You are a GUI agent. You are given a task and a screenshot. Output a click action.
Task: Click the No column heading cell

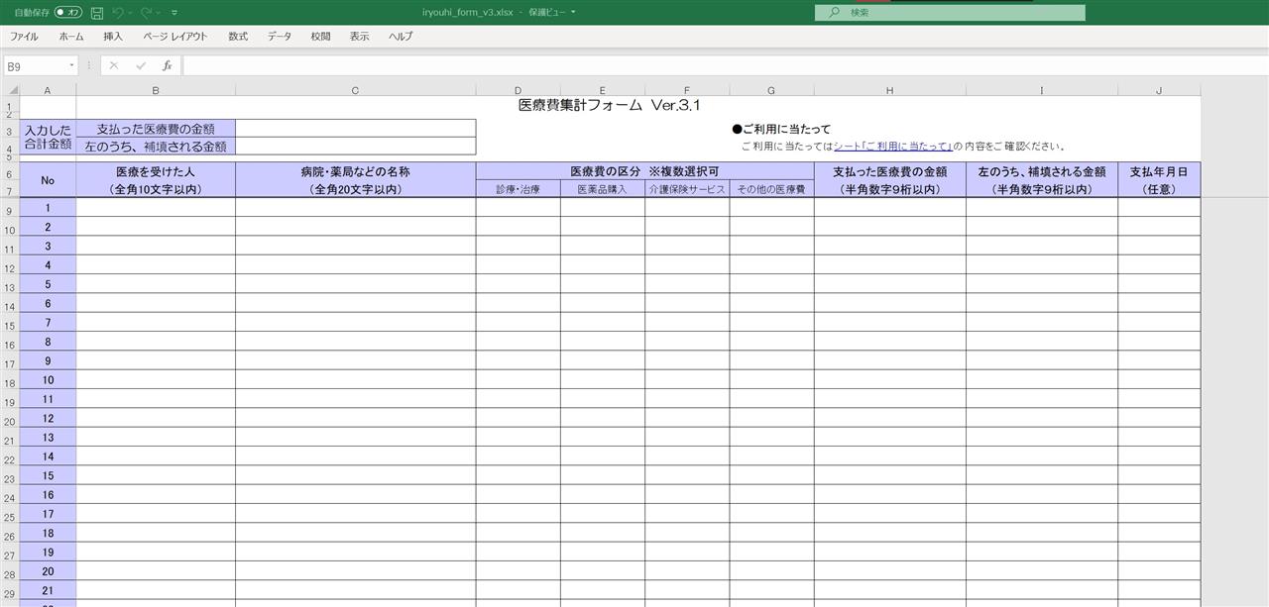pyautogui.click(x=48, y=180)
